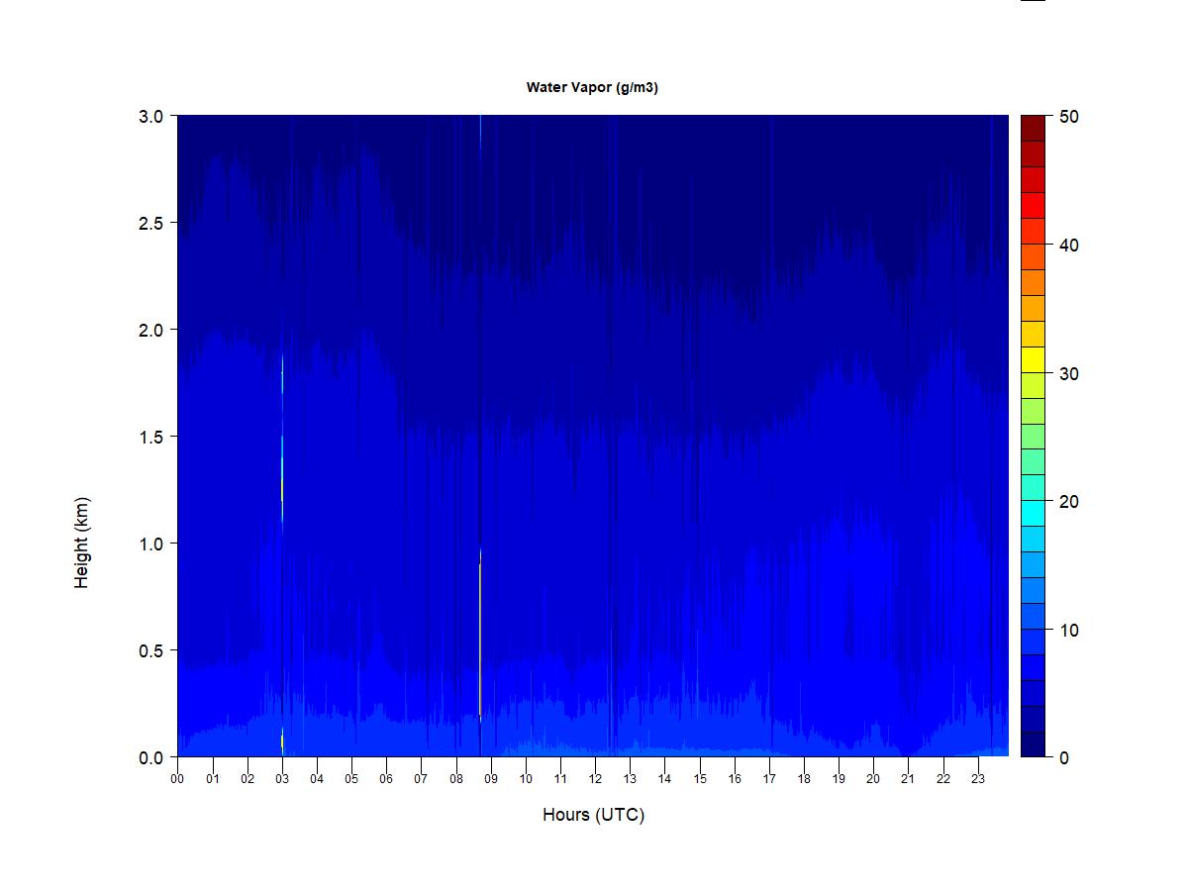The height and width of the screenshot is (891, 1188).
Task: Click the 3.0 height tick label
Action: click(x=151, y=116)
